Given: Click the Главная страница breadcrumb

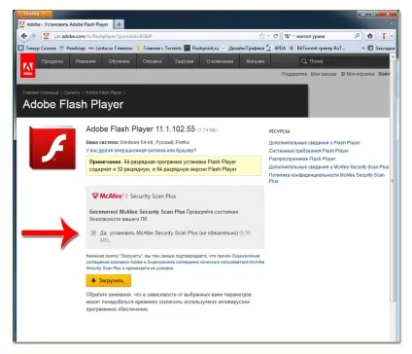Looking at the screenshot, I should [x=41, y=92].
